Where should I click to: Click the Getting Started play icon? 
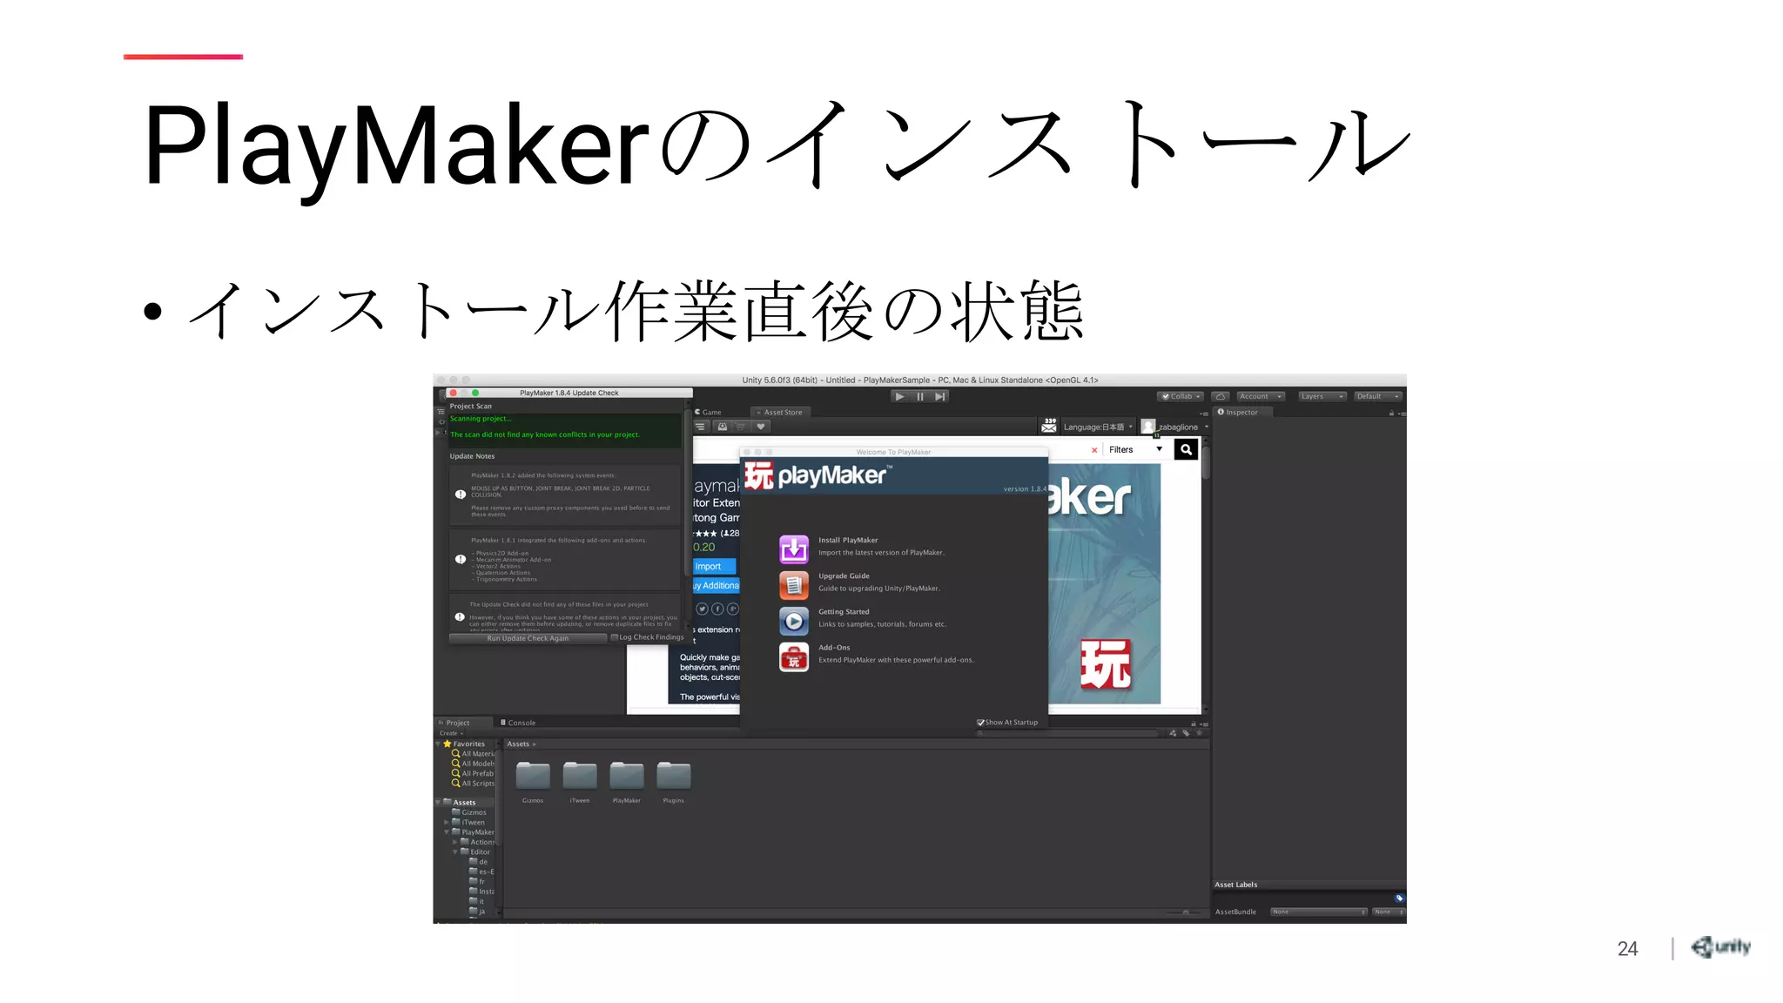point(793,621)
